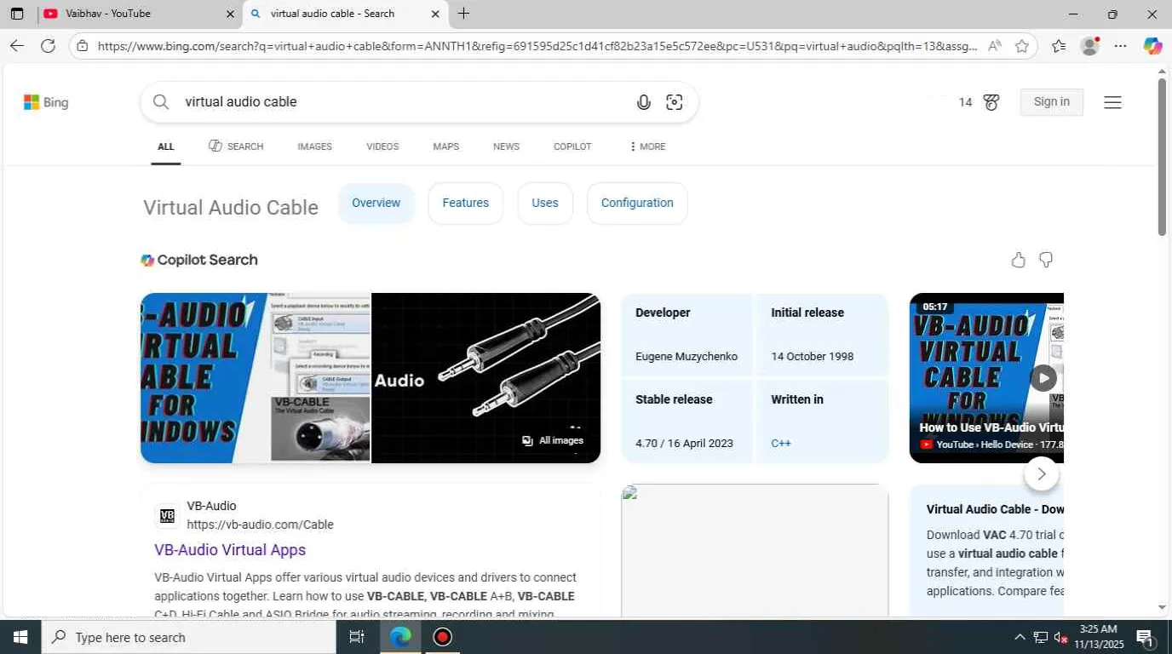Image resolution: width=1172 pixels, height=654 pixels.
Task: Click the Bing logo
Action: [x=46, y=102]
